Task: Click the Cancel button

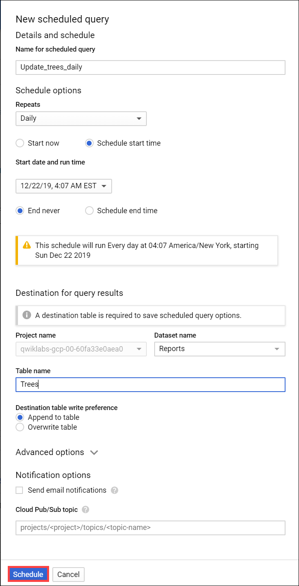Action: [68, 574]
